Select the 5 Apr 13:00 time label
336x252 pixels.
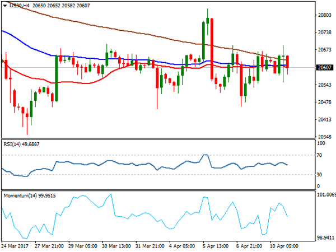[x=216, y=246]
